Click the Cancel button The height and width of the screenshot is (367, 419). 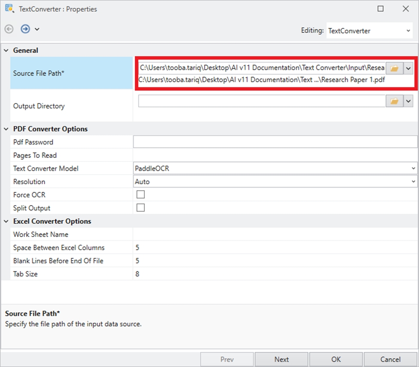pos(390,359)
